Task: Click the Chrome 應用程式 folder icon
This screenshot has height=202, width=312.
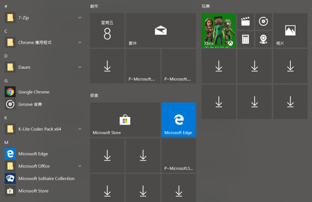Action: tap(10, 42)
